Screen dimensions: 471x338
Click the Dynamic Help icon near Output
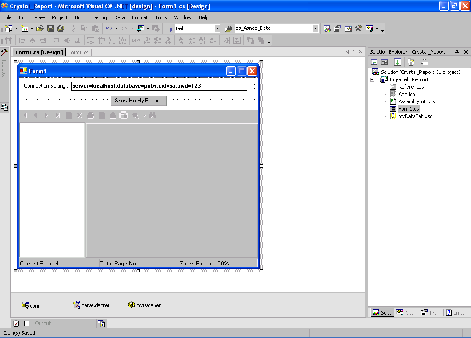[102, 323]
